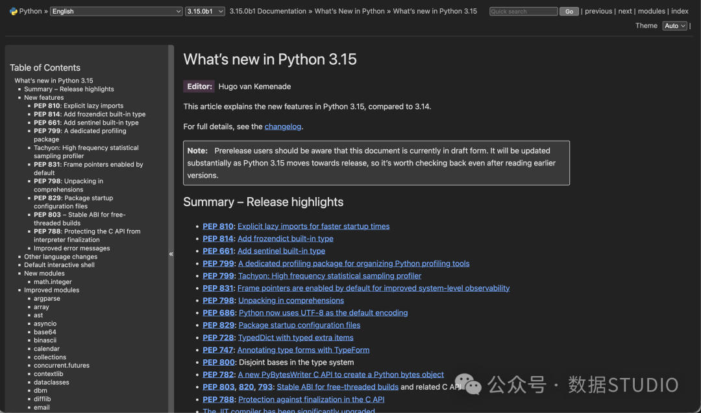701x413 pixels.
Task: Select concurrent.futures in Table of Contents
Action: [62, 366]
